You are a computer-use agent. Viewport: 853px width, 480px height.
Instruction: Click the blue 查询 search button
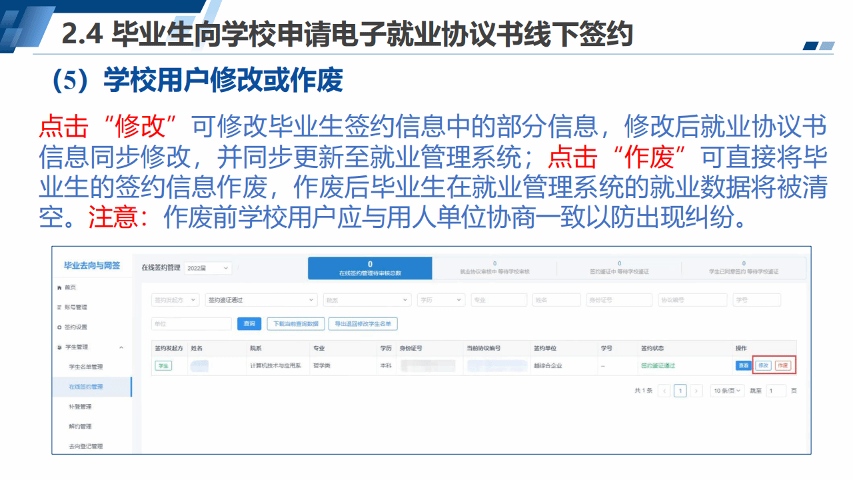pos(249,324)
